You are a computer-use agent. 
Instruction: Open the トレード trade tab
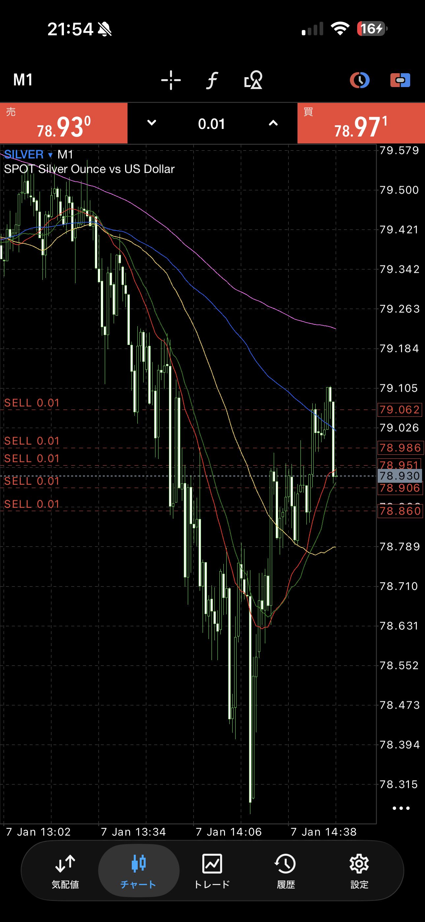212,871
